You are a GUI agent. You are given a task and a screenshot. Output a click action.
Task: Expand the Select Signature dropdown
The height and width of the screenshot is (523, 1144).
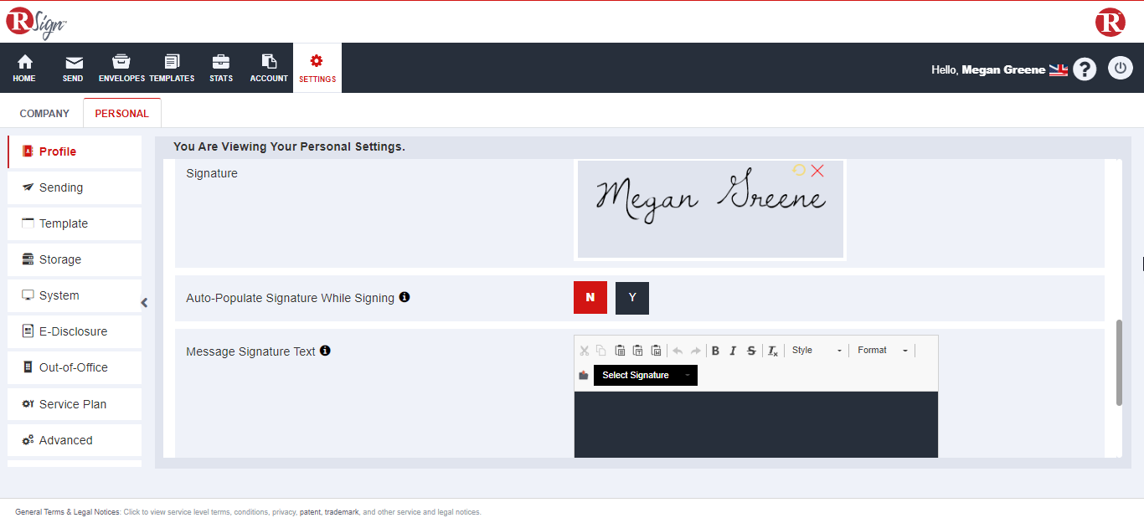pos(645,376)
